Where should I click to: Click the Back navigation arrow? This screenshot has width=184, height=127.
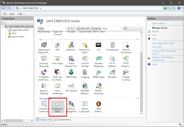tap(3, 8)
